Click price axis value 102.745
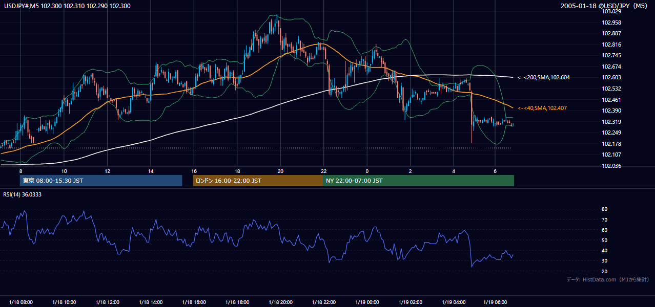Screen dimensions: 655x307 [611, 55]
